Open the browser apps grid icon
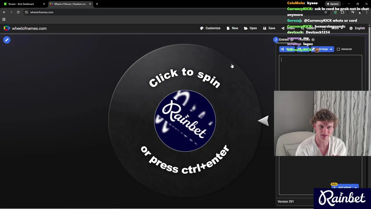Viewport: 371px width, 209px height. click(x=4, y=19)
